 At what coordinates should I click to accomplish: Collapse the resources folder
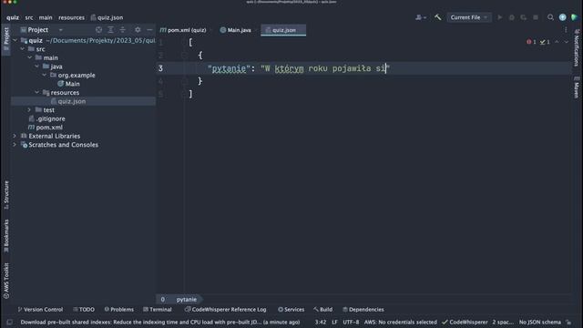(x=36, y=92)
